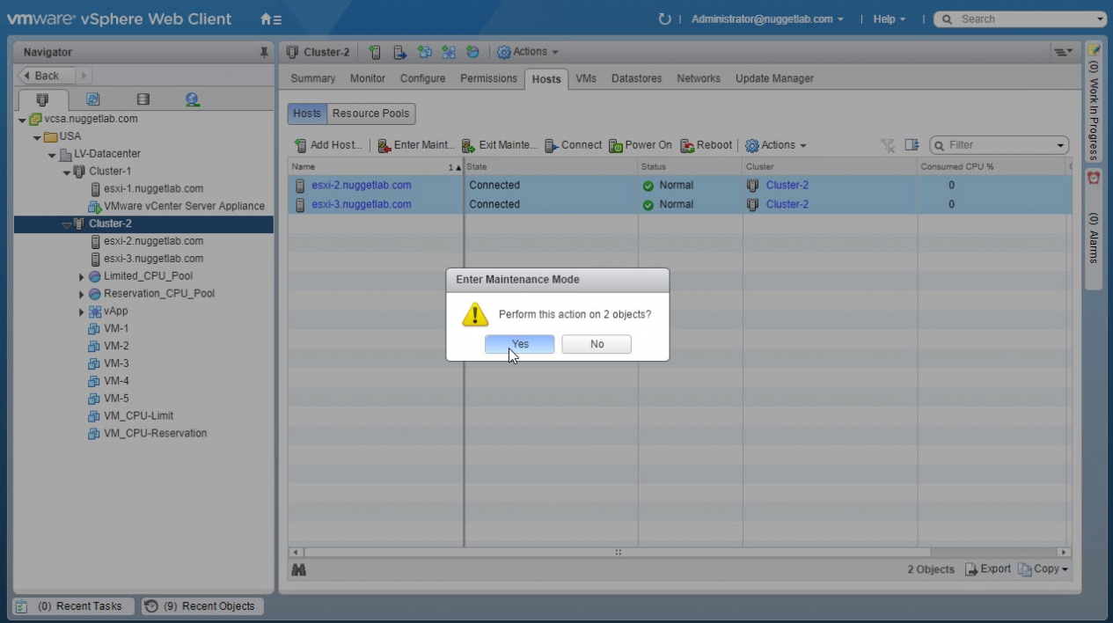Screen dimensions: 1113x623
Task: Select the Networking navigator icon
Action: tap(193, 99)
